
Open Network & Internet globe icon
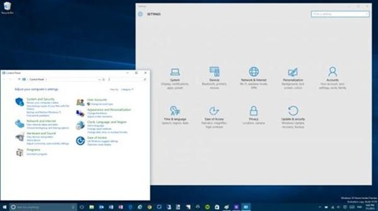pos(254,72)
